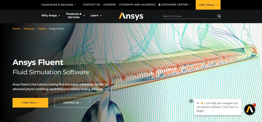Open the Countries & Regions dropdown
Image resolution: width=262 pixels, height=122 pixels.
pos(59,5)
